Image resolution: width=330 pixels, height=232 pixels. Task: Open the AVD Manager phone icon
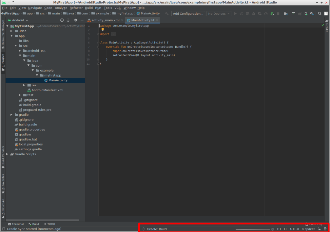(306, 14)
